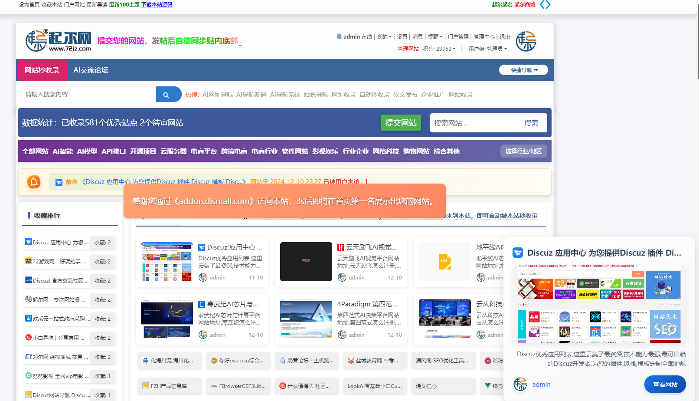Click the Discuz icon in the announcement bar
The image size is (699, 401).
[59, 182]
